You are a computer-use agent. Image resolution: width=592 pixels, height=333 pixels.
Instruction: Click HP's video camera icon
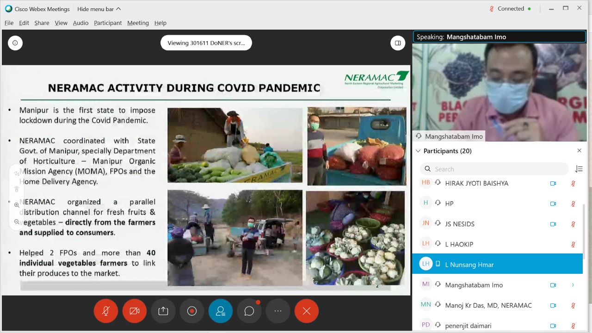coord(553,203)
